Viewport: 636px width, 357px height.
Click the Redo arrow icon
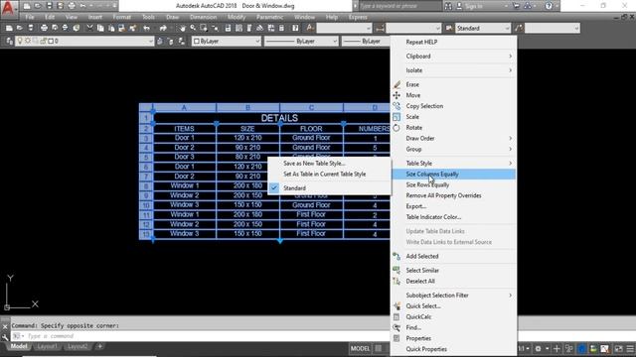(x=163, y=28)
